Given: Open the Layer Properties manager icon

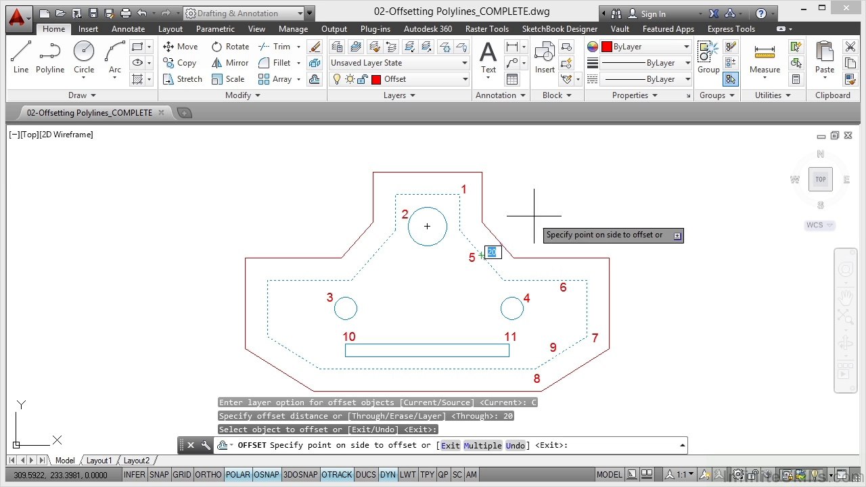Looking at the screenshot, I should tap(338, 47).
